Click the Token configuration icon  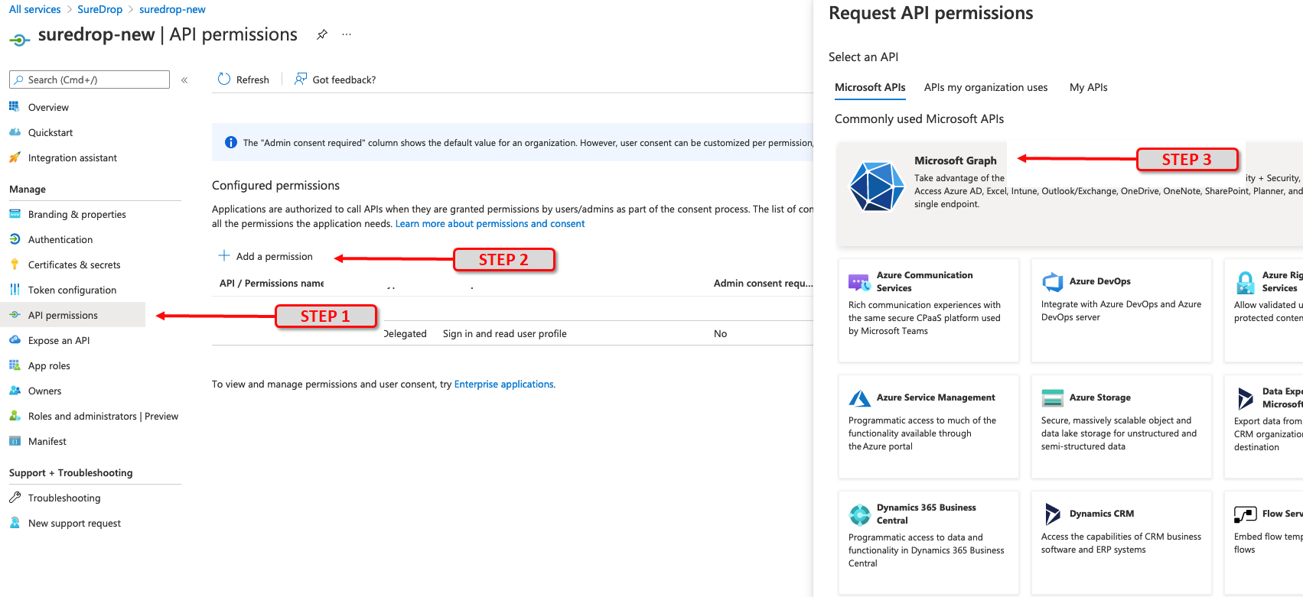point(15,290)
